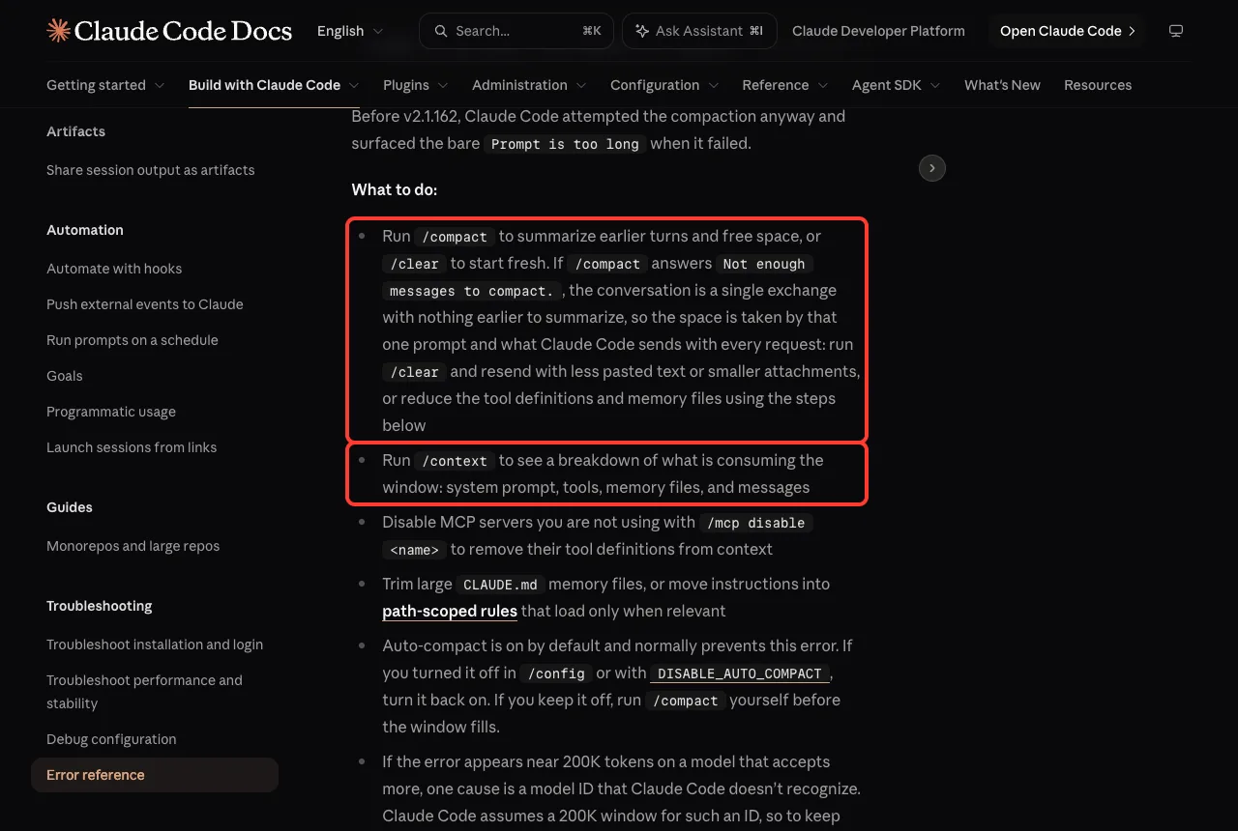Open the Reference dropdown menu
The height and width of the screenshot is (831, 1238).
click(785, 85)
